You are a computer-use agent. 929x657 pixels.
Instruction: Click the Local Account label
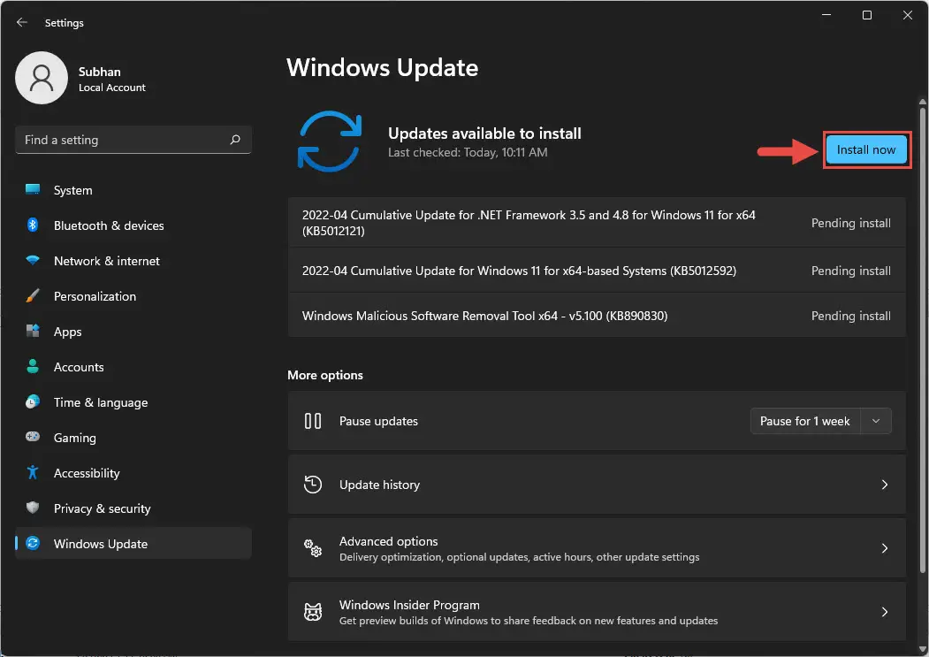[x=112, y=88]
